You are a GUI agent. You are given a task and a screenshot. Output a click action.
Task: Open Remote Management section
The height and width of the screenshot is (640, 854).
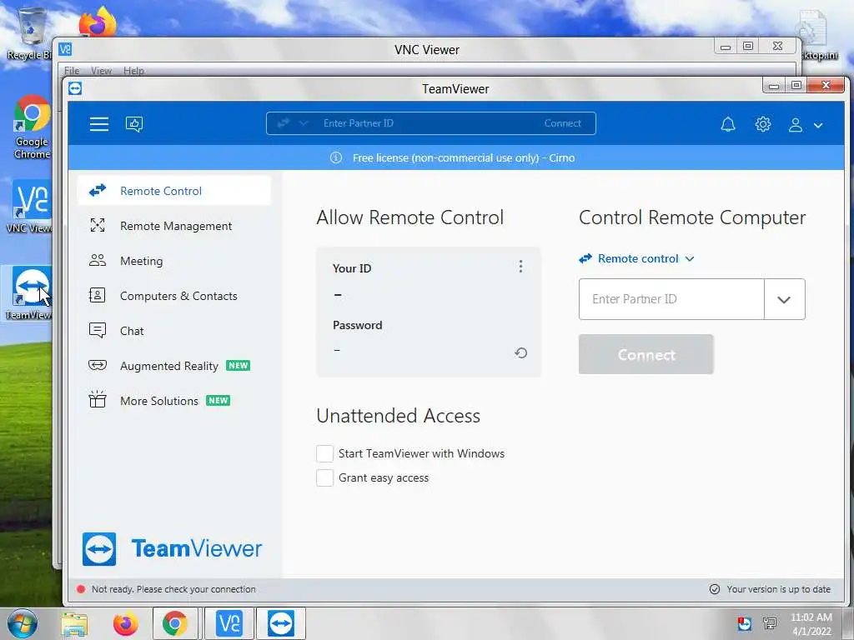(x=174, y=225)
